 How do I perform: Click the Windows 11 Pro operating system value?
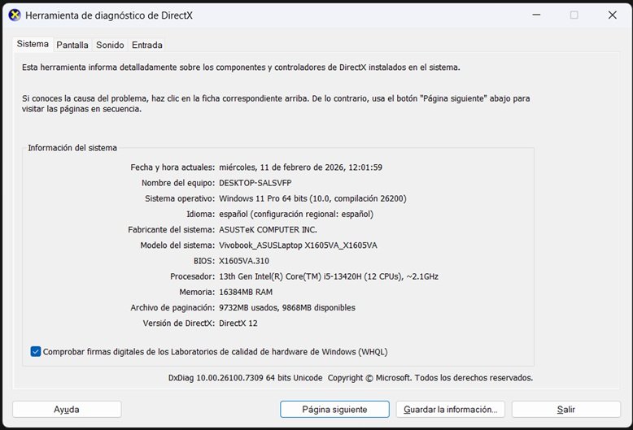pyautogui.click(x=312, y=198)
